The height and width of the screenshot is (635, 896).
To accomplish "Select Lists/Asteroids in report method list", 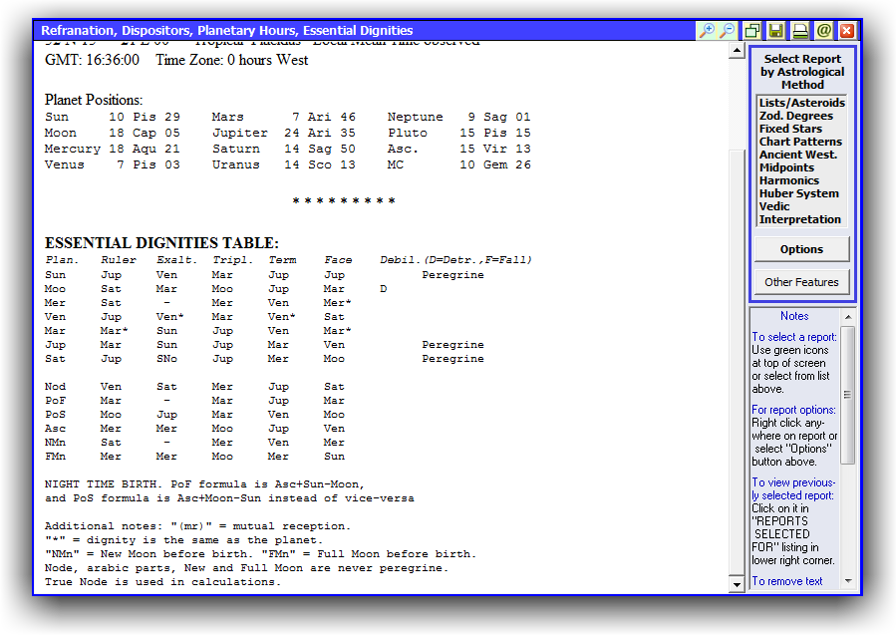I will (801, 103).
